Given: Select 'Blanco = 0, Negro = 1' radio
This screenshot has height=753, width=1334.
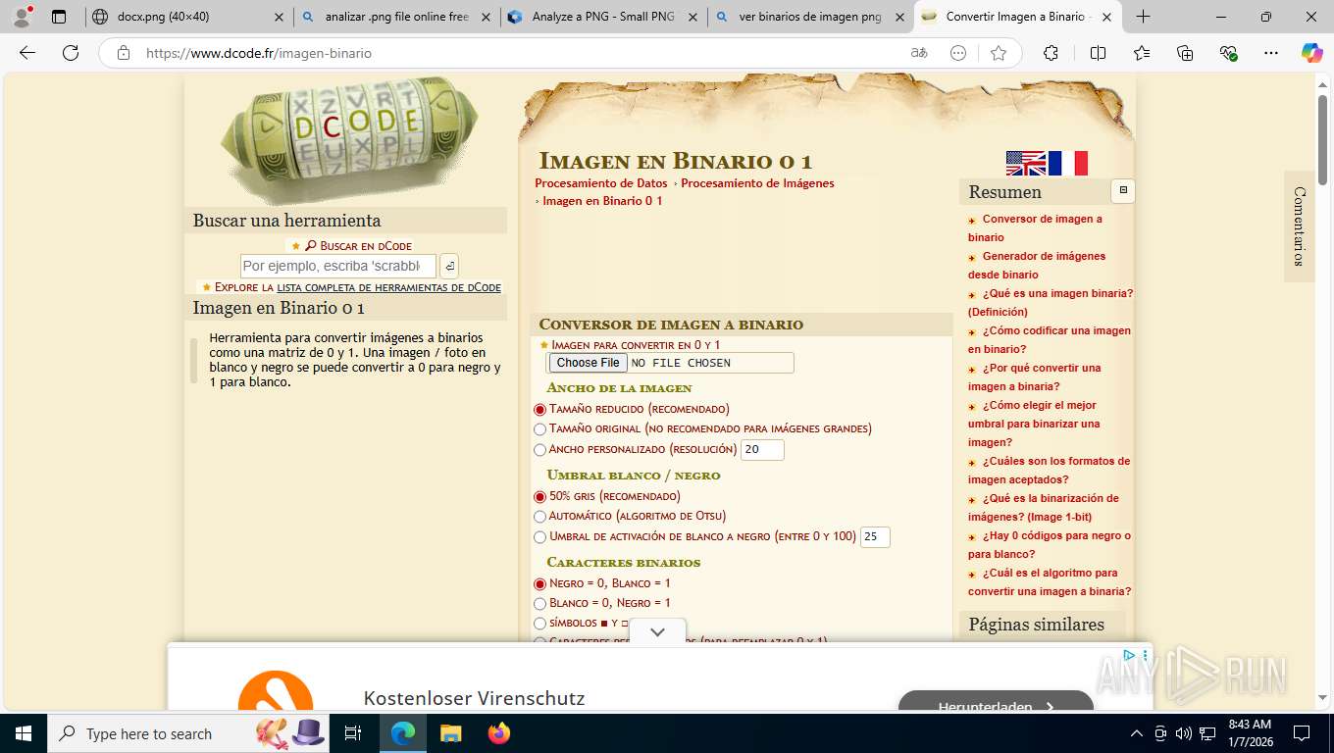Looking at the screenshot, I should tap(539, 603).
